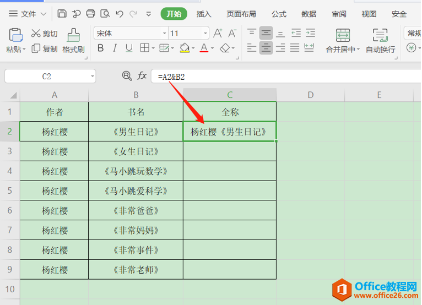Screen dimensions: 422x305
Task: Switch to the Insert (插入) tab
Action: (x=204, y=14)
